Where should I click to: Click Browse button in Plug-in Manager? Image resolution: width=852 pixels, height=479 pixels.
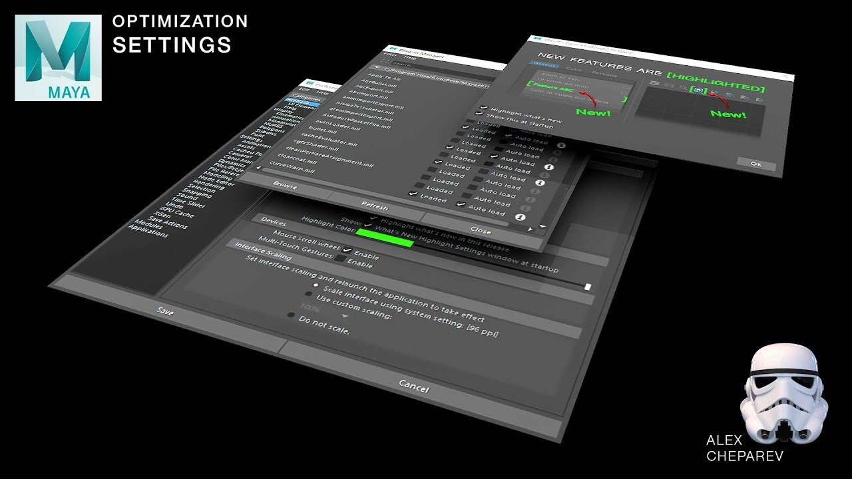point(285,186)
